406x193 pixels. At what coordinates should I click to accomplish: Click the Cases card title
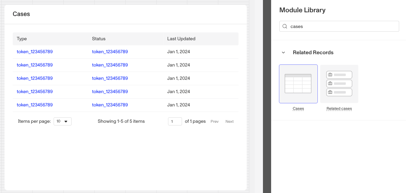tap(21, 14)
